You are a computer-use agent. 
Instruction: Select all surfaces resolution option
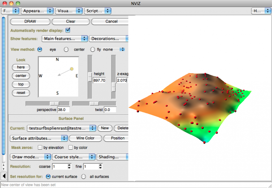[x=84, y=176]
